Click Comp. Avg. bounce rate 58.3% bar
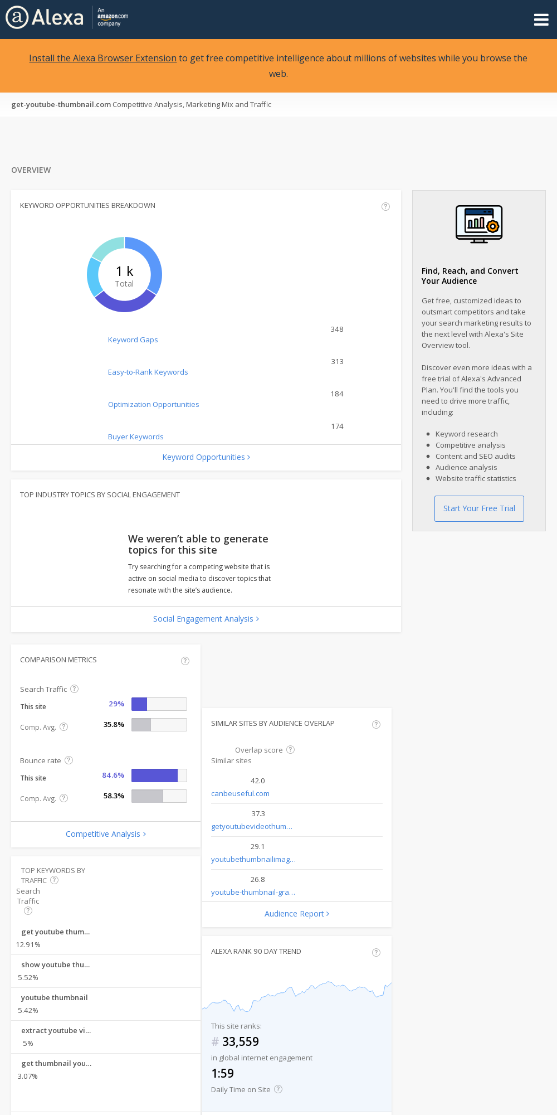The height and width of the screenshot is (1115, 557). [159, 796]
